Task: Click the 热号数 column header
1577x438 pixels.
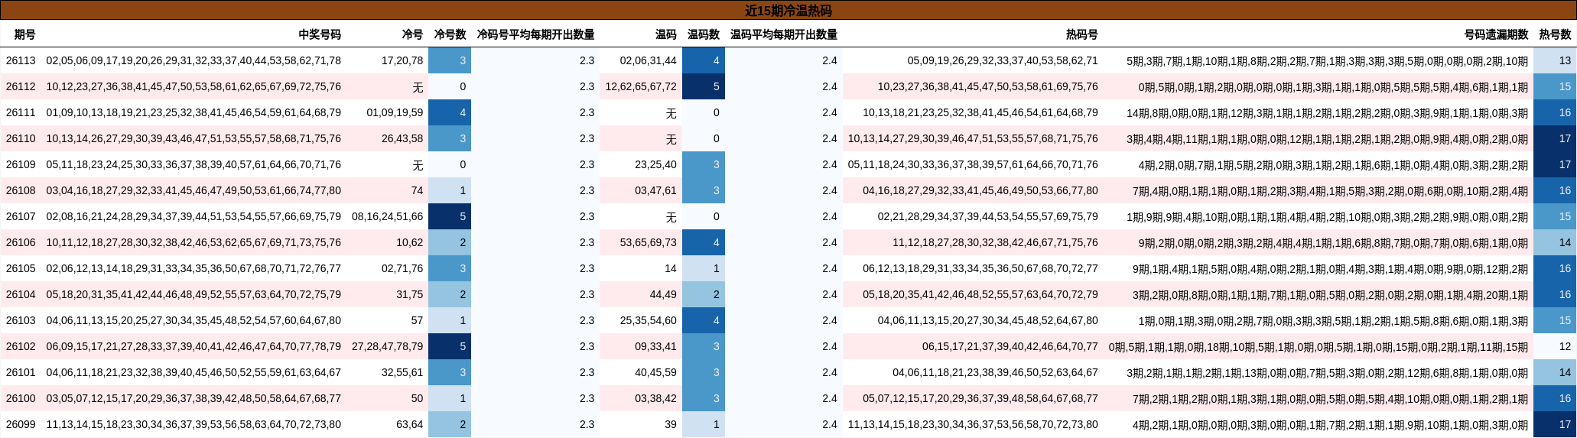Action: 1555,34
